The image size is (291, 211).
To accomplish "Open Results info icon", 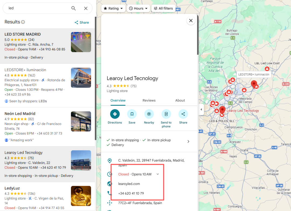I will [23, 22].
